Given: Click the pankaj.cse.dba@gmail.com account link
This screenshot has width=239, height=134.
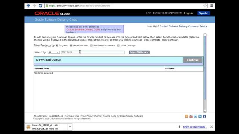Looking at the screenshot, I should pos(167,13).
